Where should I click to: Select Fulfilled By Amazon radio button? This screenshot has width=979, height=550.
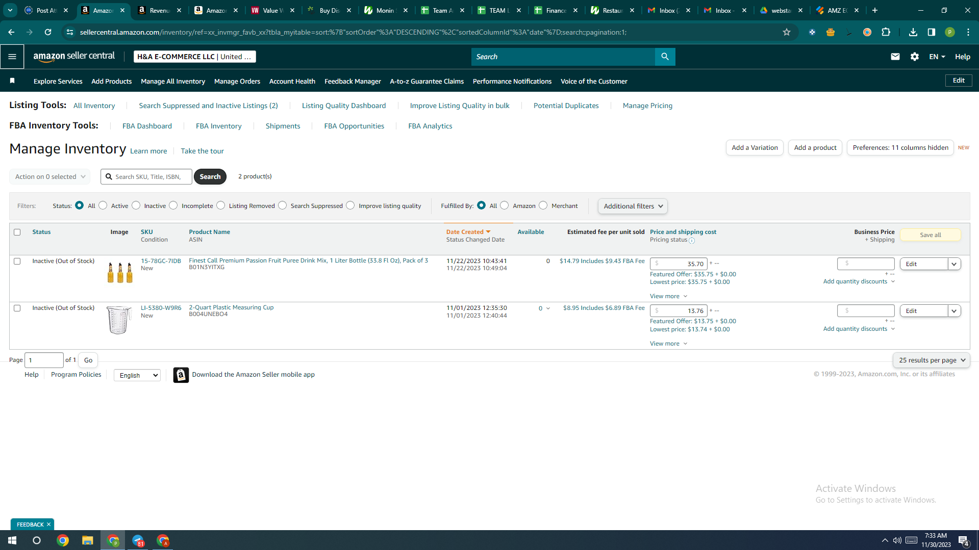click(x=505, y=205)
